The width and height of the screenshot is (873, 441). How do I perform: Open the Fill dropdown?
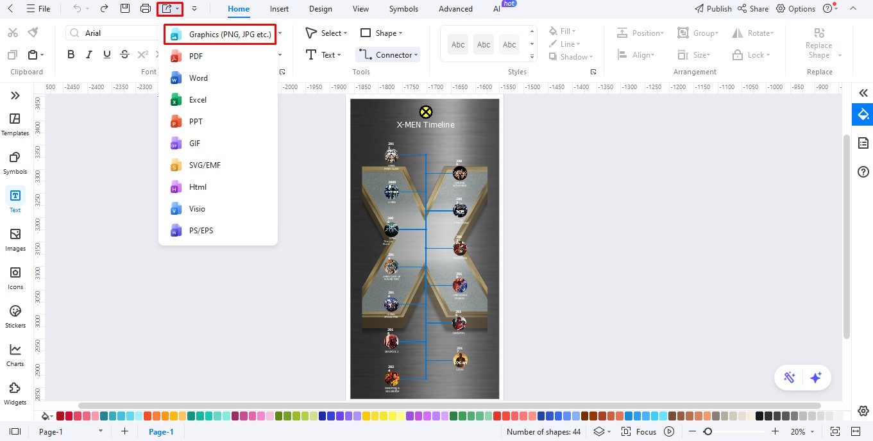[563, 31]
